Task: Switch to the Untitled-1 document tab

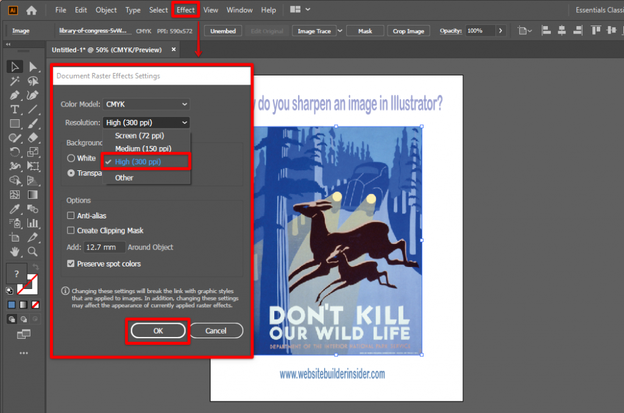Action: [107, 50]
